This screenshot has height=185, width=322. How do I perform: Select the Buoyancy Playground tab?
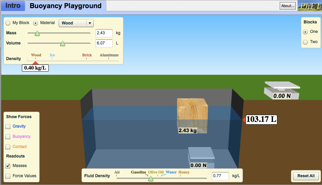(65, 6)
